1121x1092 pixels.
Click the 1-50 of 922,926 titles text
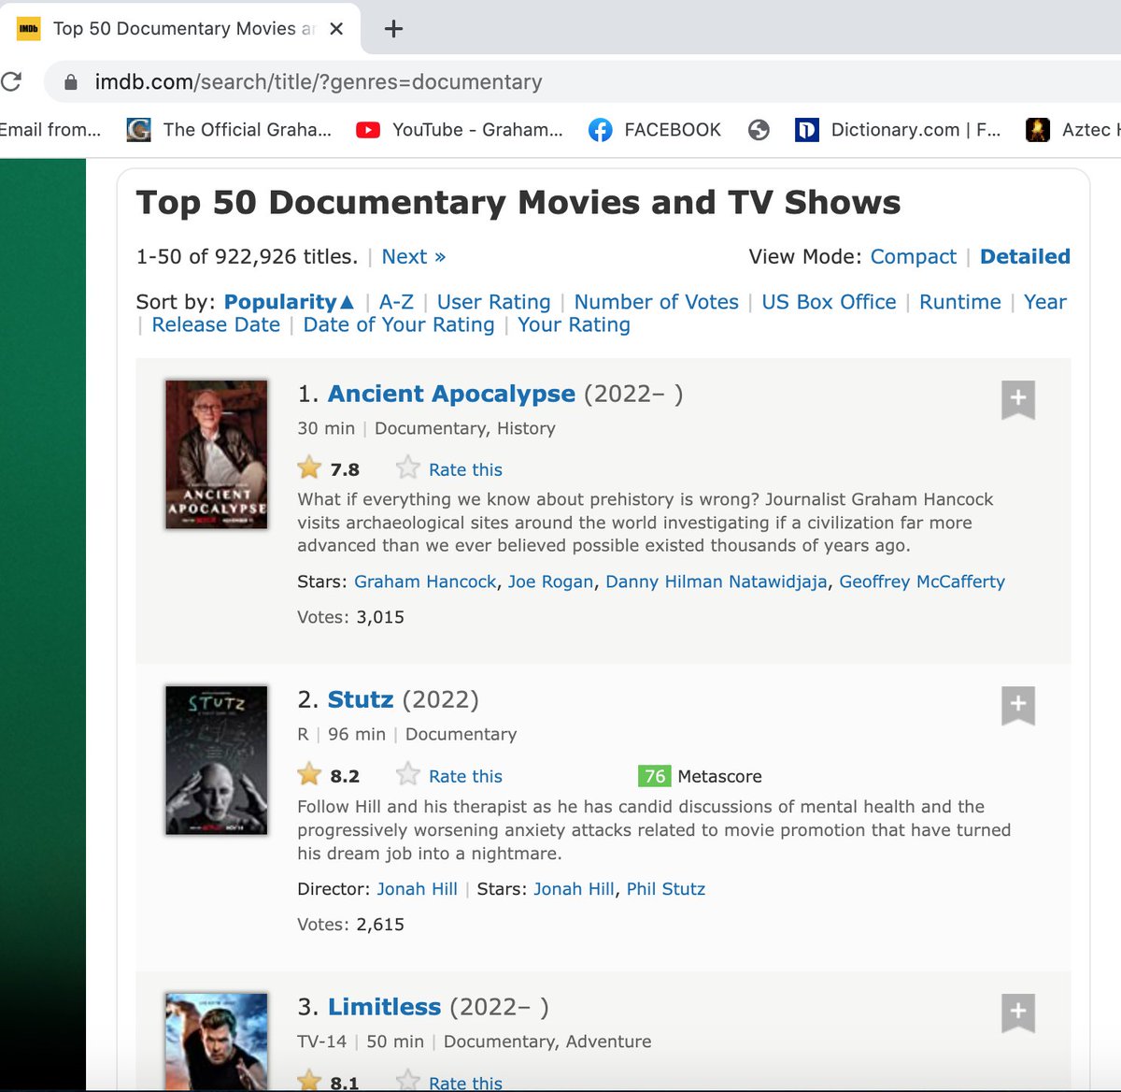pos(247,257)
